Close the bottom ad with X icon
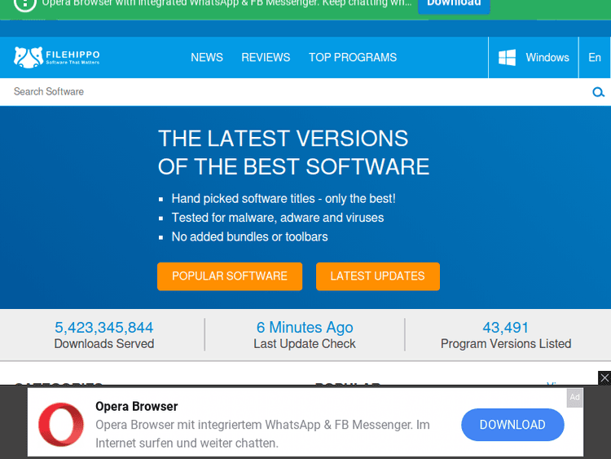611x459 pixels. click(x=604, y=377)
